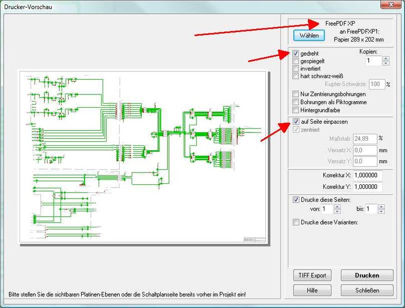Enable the gespiegelt mirror option
This screenshot has height=308, width=405.
[x=296, y=61]
